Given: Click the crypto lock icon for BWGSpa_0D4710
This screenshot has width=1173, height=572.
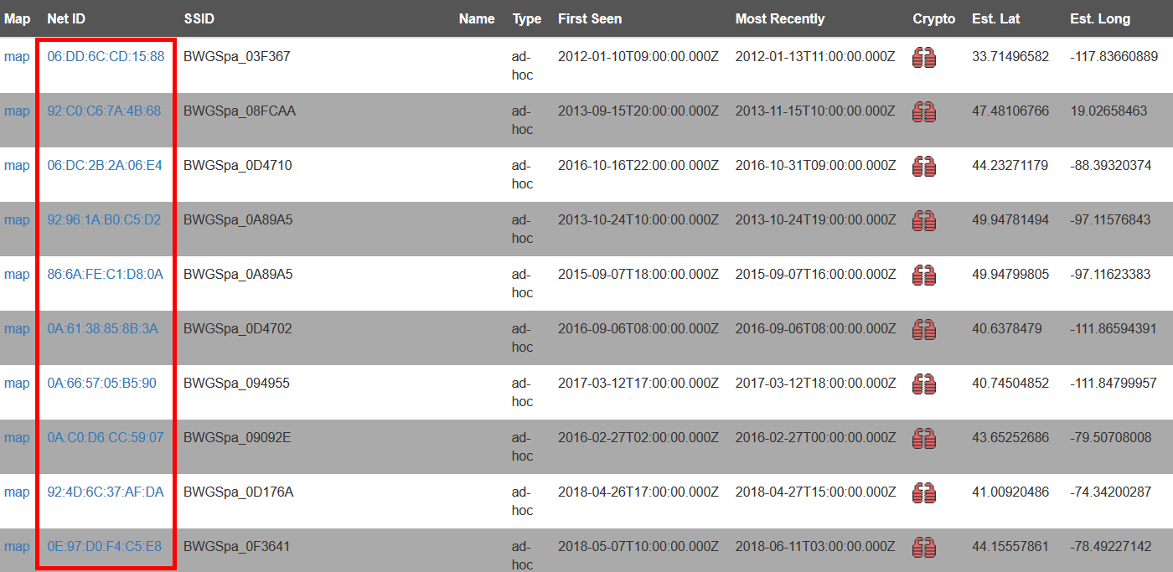Looking at the screenshot, I should coord(923,167).
